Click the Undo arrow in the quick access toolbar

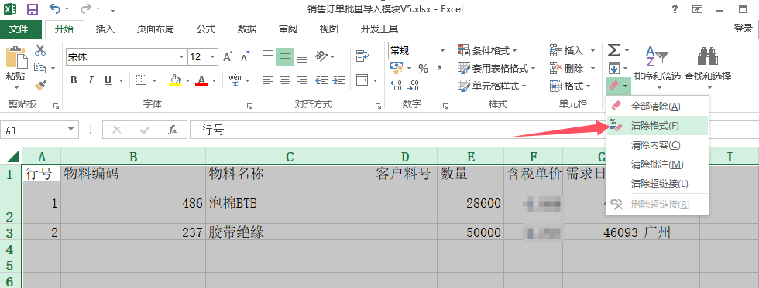coord(55,8)
